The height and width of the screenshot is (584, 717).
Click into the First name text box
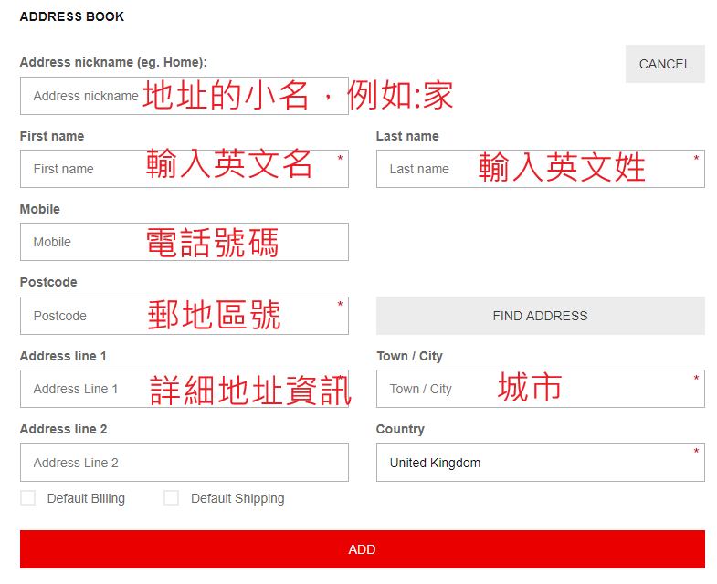pyautogui.click(x=184, y=169)
